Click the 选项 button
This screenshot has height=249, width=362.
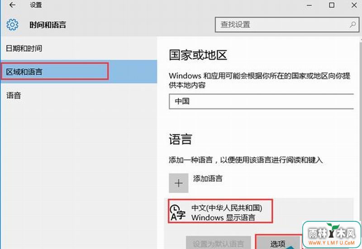(x=278, y=243)
